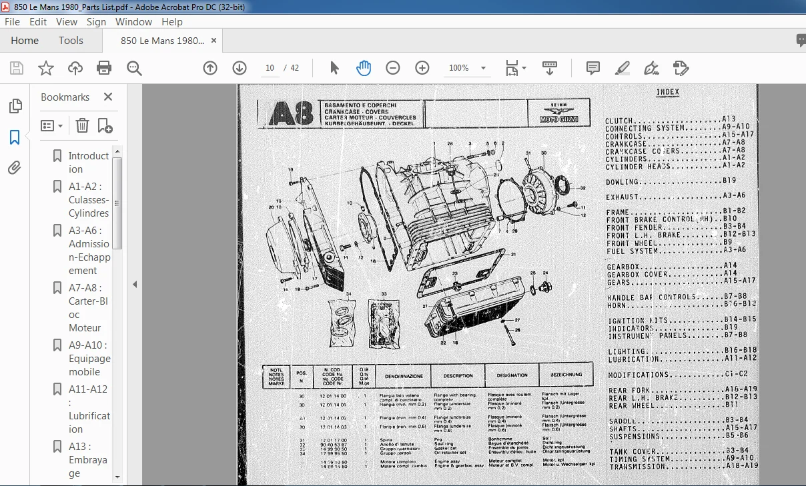Open the Window menu
Image resolution: width=806 pixels, height=486 pixels.
[x=133, y=22]
